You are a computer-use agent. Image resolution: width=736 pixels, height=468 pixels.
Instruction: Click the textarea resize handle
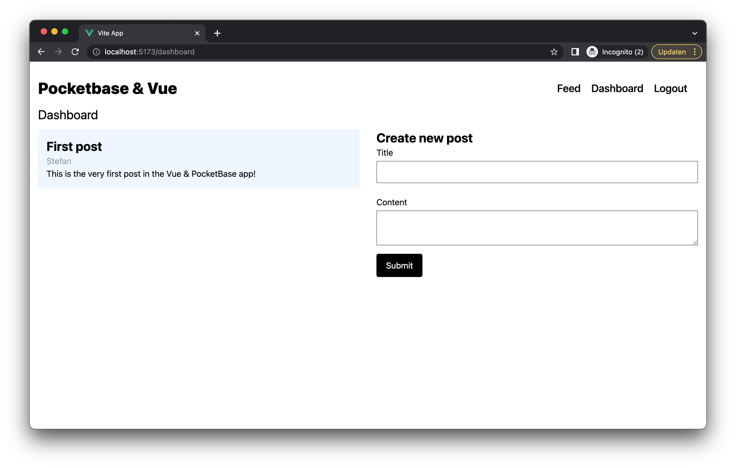click(695, 242)
